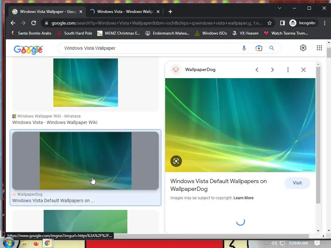
Task: Open the tab search dropdown arrow
Action: pos(280,8)
